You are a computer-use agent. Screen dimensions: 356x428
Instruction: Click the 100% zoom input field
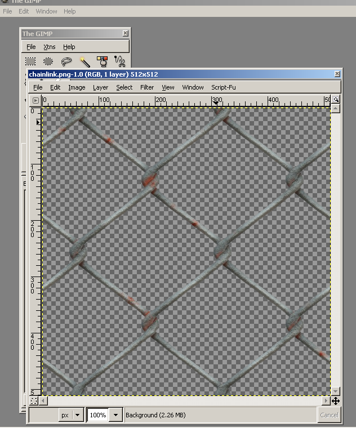98,415
